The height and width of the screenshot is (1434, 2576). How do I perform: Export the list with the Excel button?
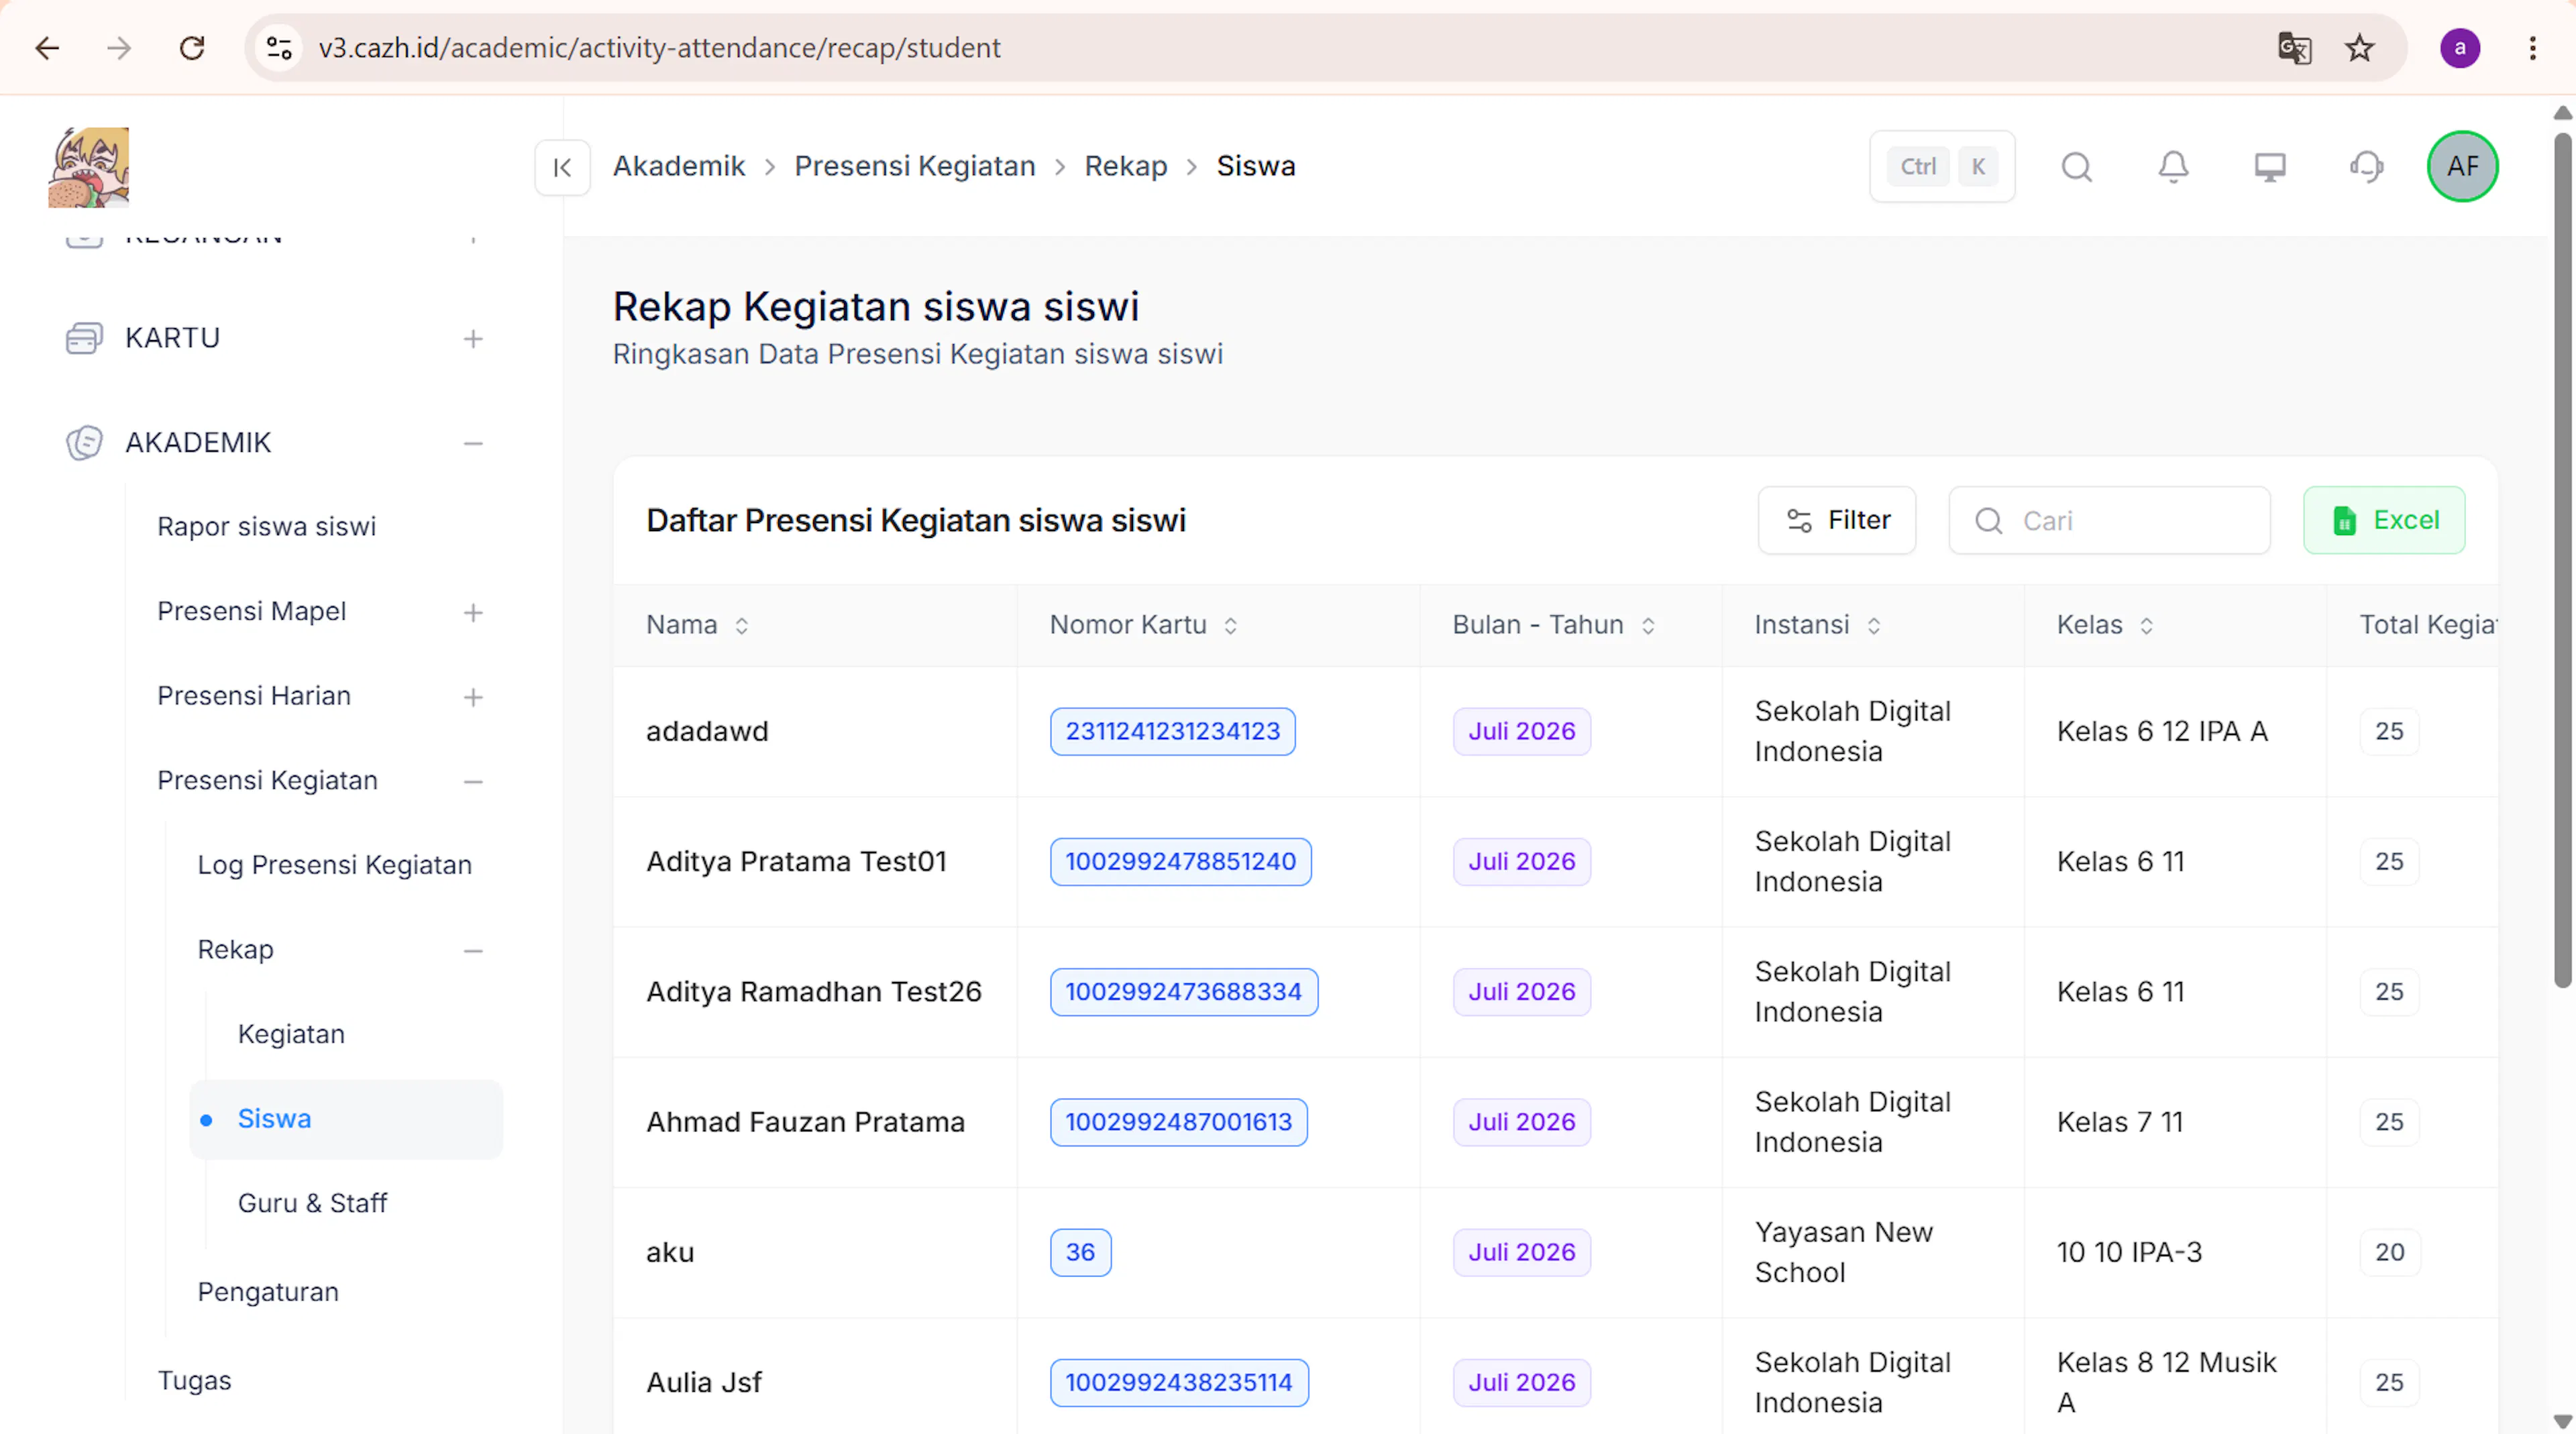pos(2384,520)
